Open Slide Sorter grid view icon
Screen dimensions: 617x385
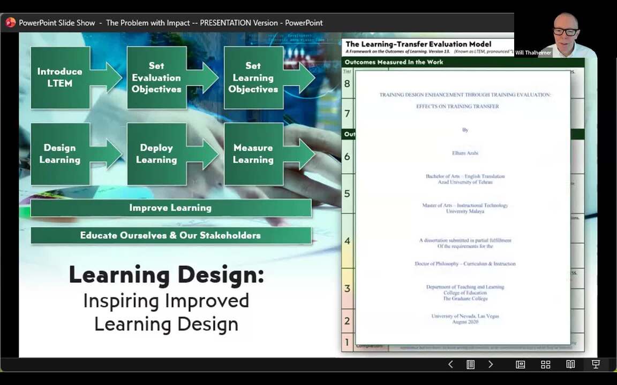tap(545, 364)
